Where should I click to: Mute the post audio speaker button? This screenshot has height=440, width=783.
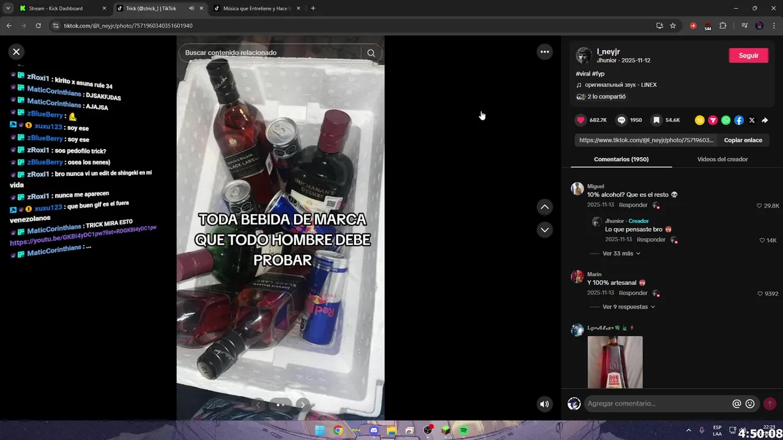tap(544, 404)
